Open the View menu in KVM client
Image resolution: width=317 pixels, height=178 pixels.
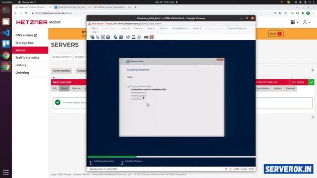coord(151,29)
